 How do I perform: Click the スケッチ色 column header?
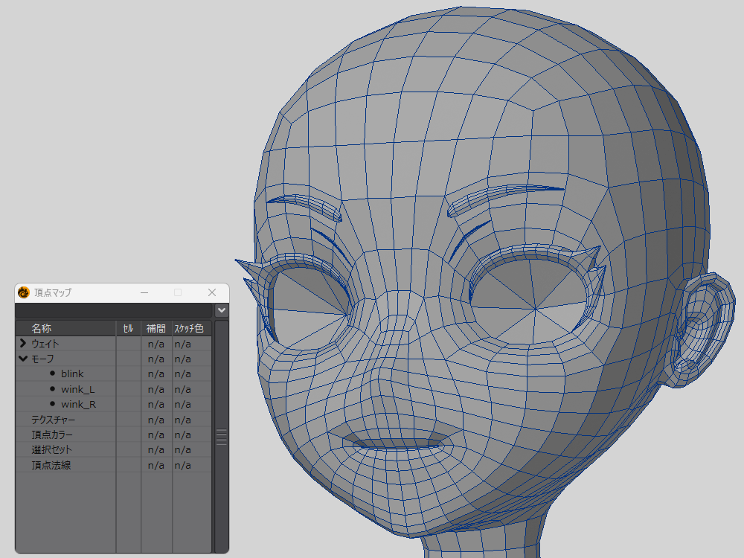(x=191, y=328)
